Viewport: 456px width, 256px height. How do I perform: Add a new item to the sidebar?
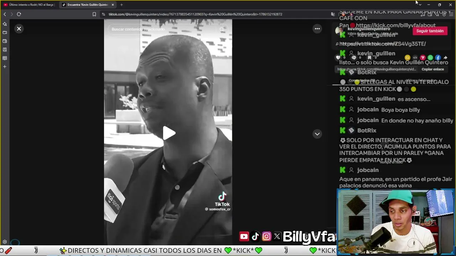[5, 66]
